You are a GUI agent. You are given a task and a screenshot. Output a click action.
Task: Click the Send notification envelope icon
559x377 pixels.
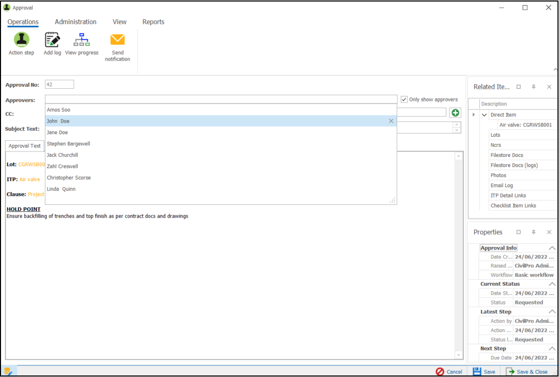[x=117, y=40]
